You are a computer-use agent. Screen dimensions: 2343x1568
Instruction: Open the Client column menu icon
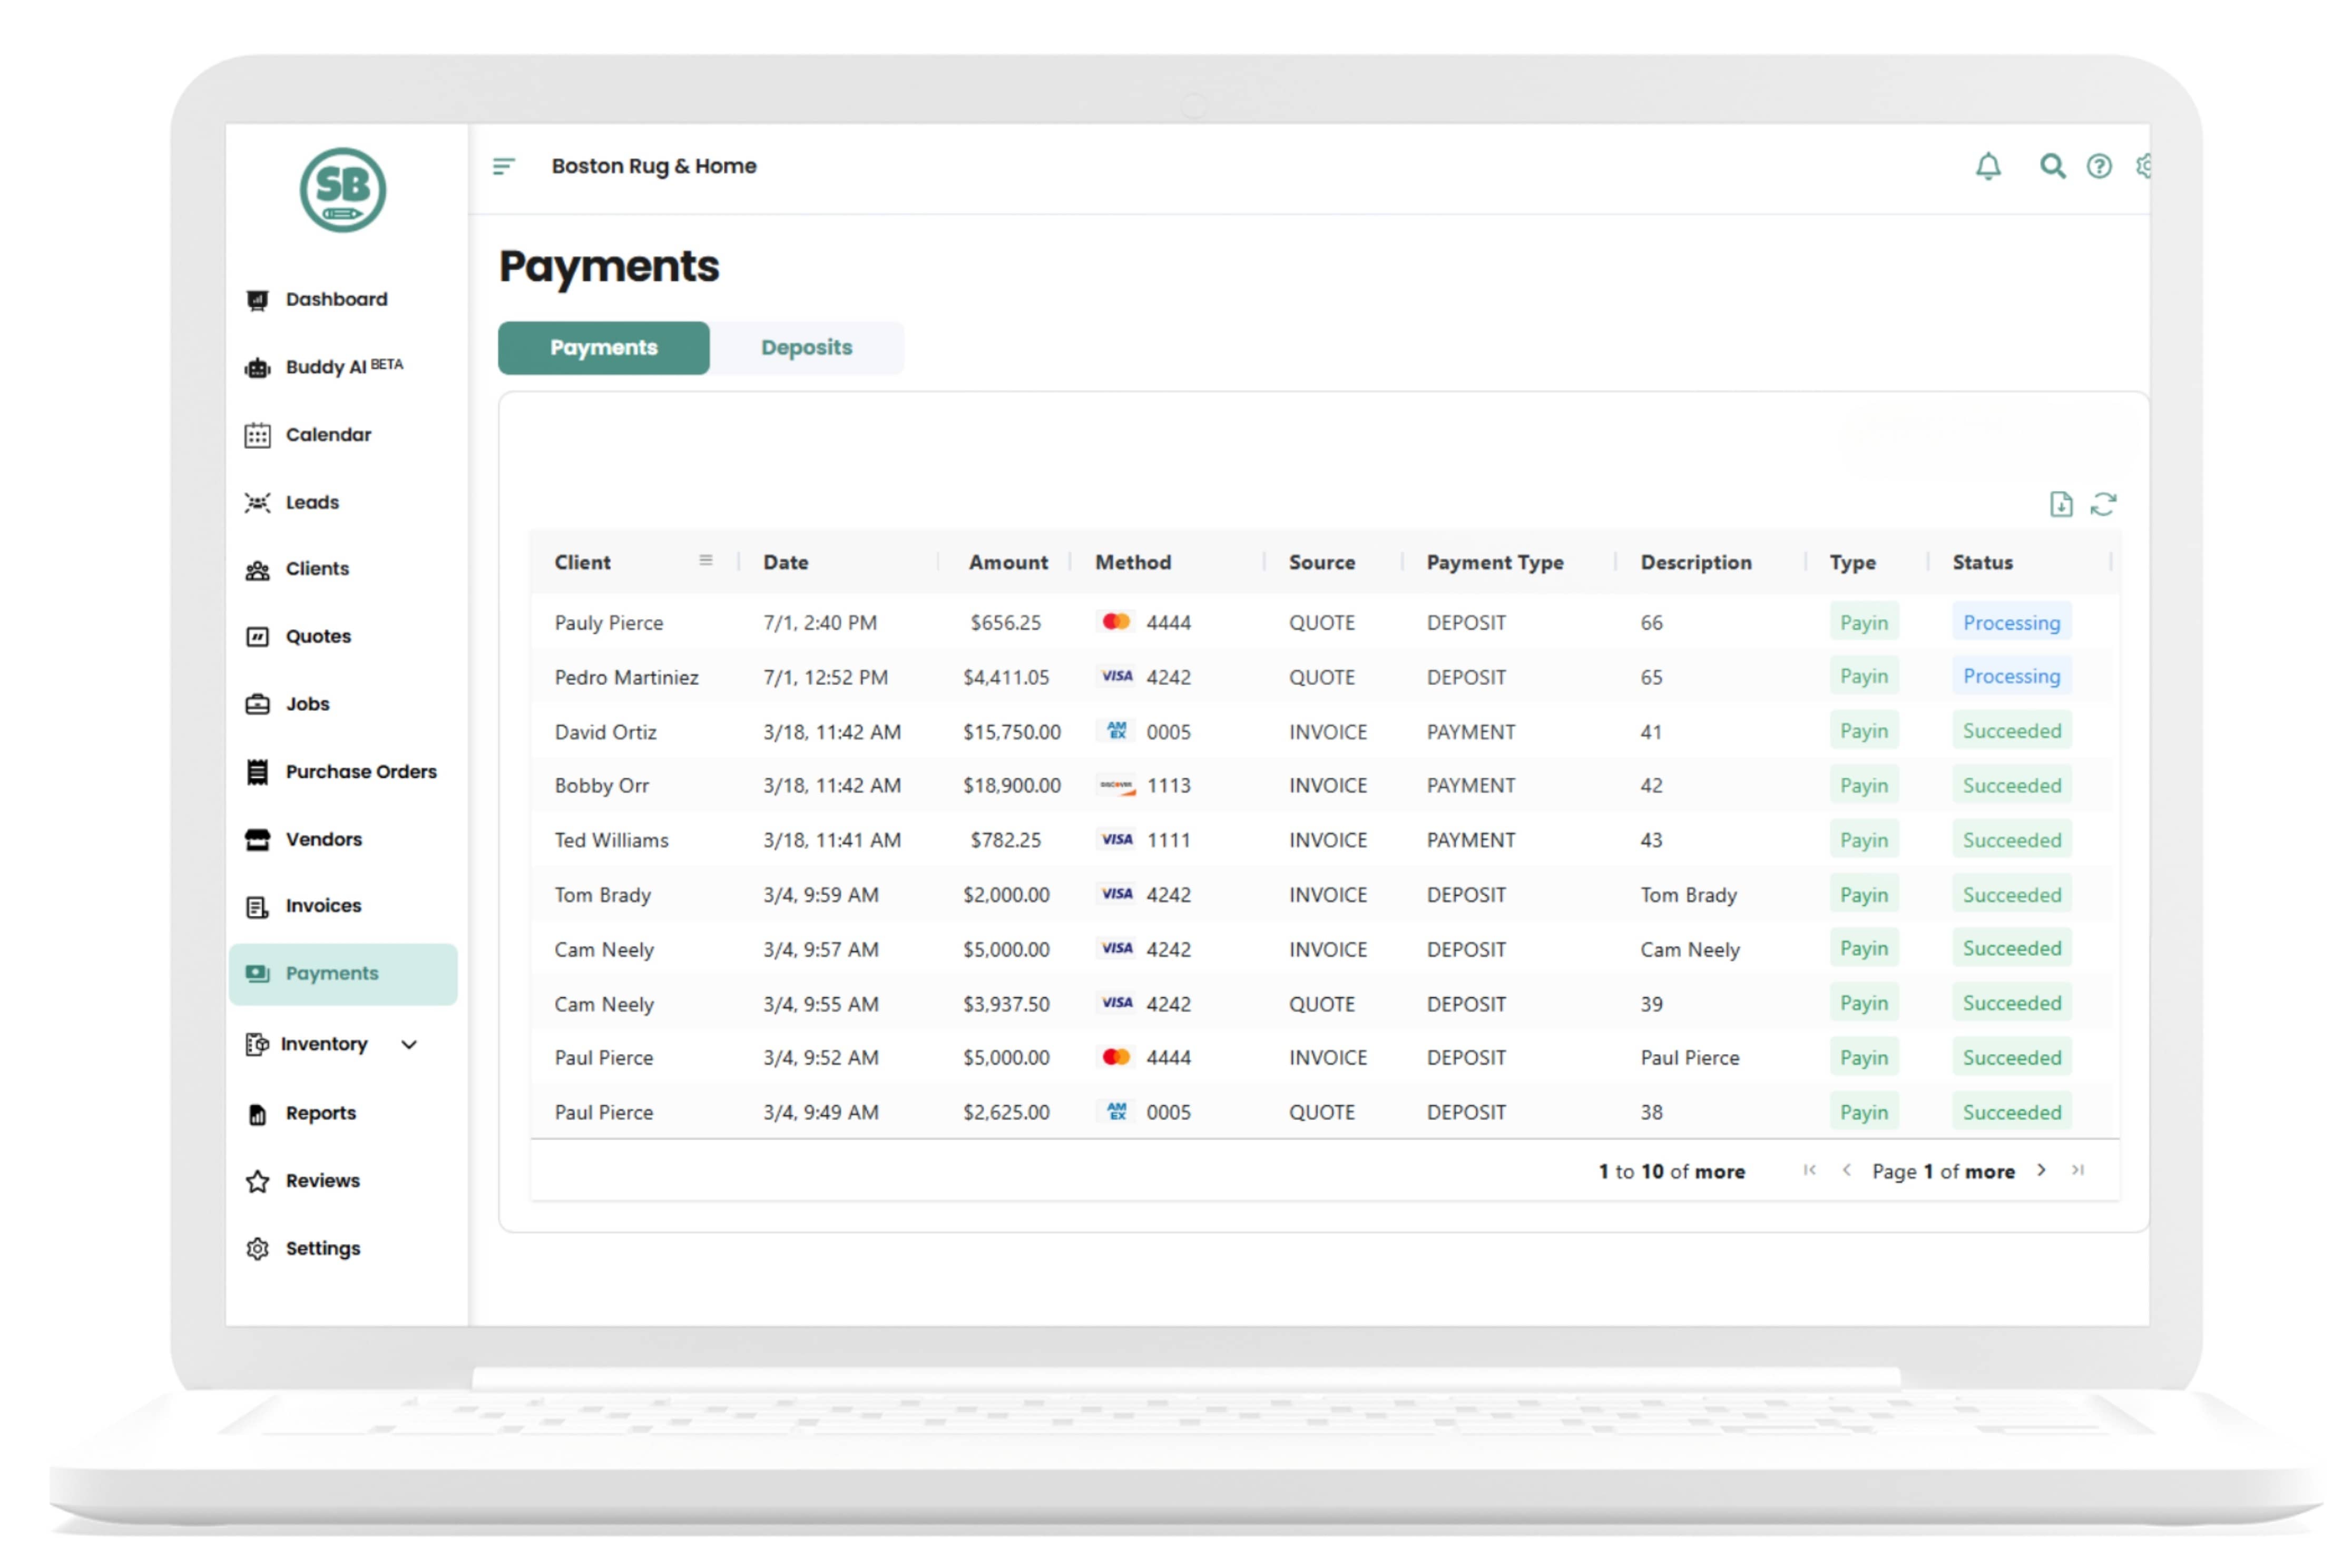point(705,560)
